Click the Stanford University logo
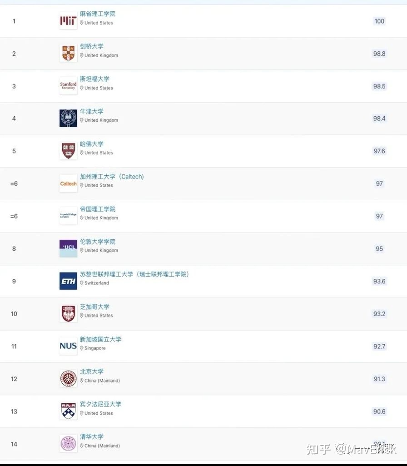Screen dimensions: 407x466 [68, 86]
